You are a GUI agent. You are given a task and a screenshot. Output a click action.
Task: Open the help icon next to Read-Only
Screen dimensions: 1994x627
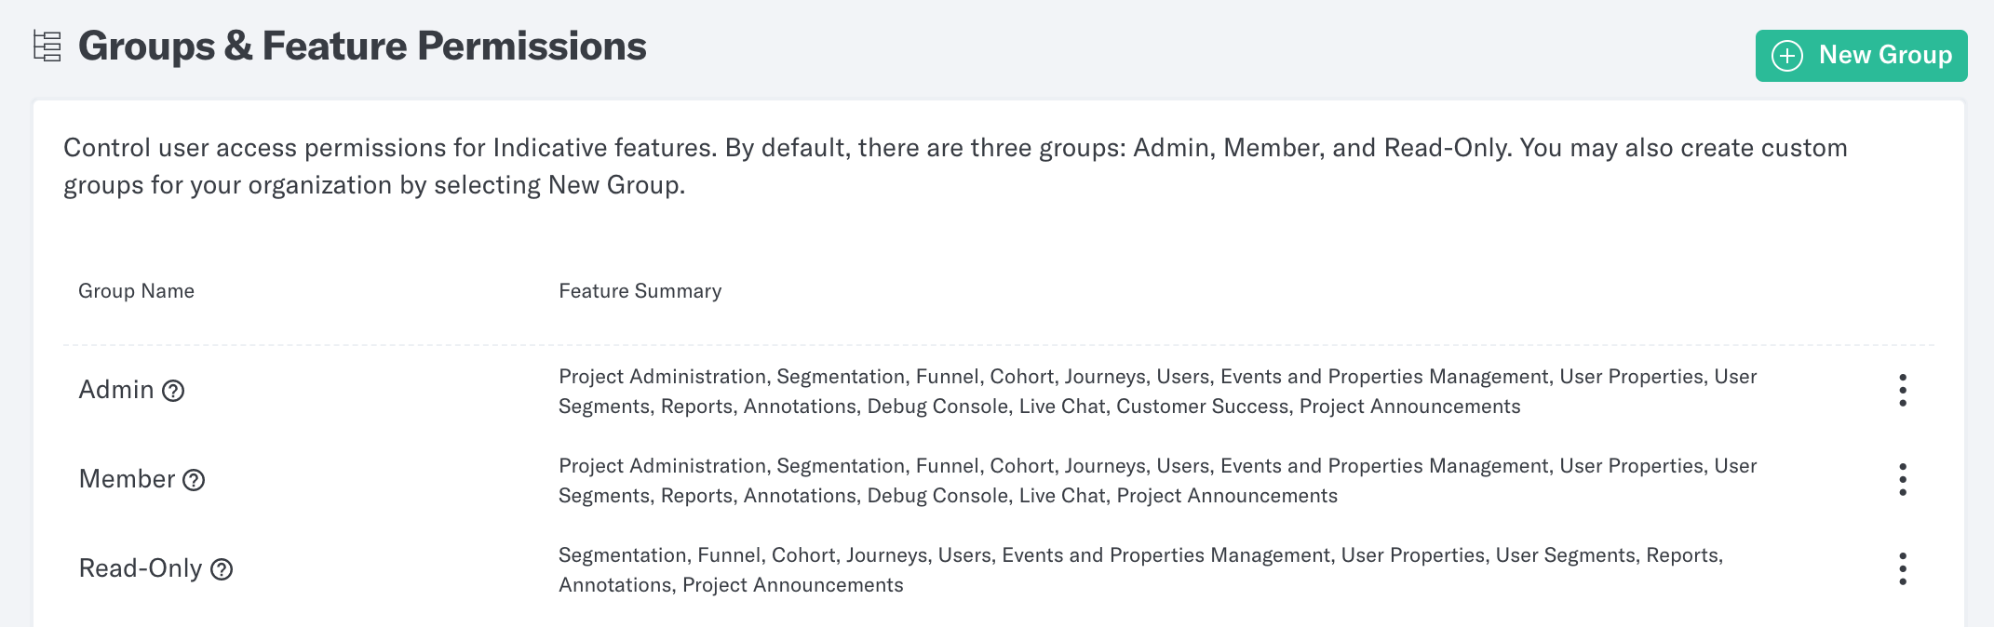(222, 569)
